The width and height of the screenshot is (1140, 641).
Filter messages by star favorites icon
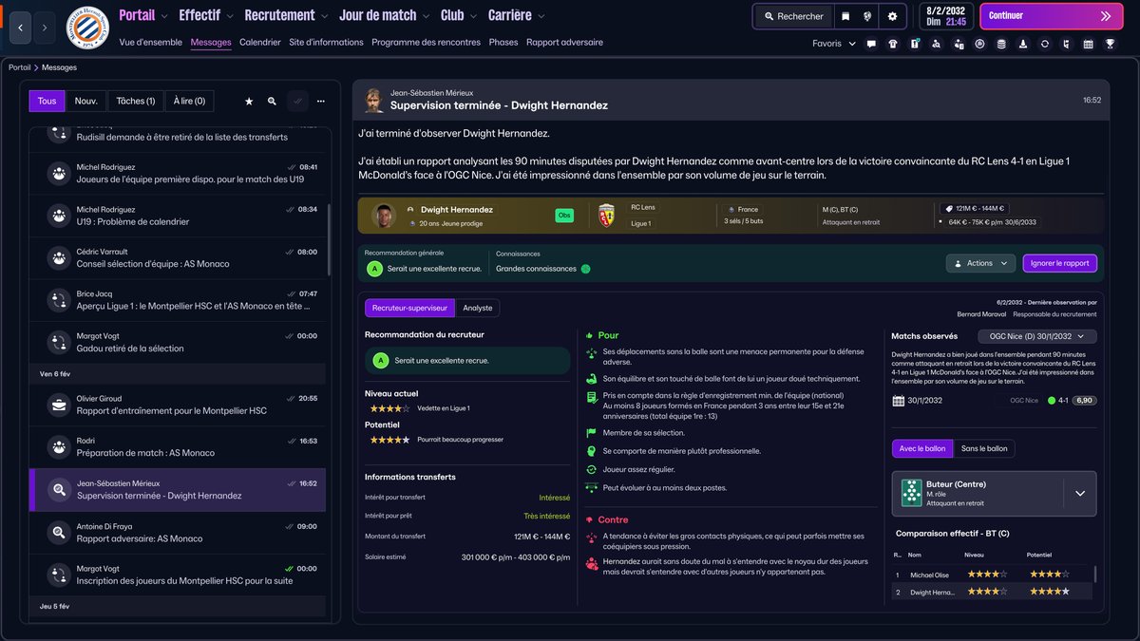tap(249, 101)
